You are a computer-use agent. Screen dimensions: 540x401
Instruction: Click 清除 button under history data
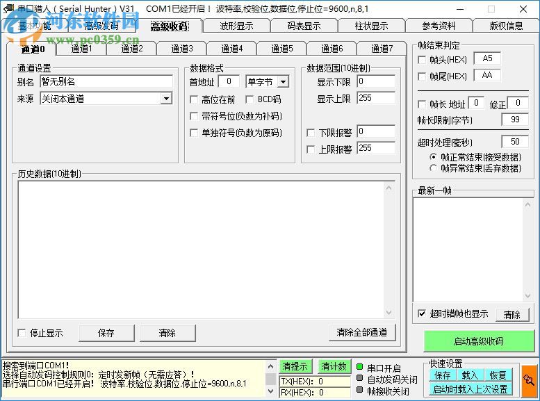point(167,333)
